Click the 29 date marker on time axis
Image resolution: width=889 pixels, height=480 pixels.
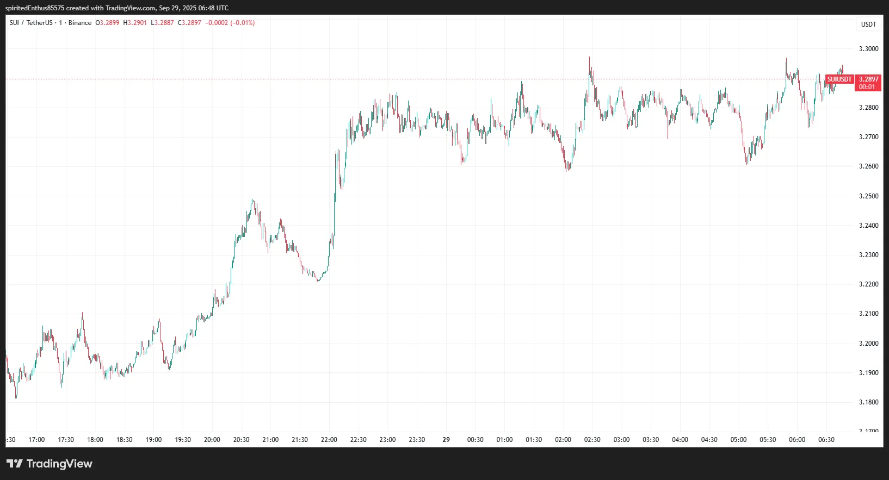[446, 440]
